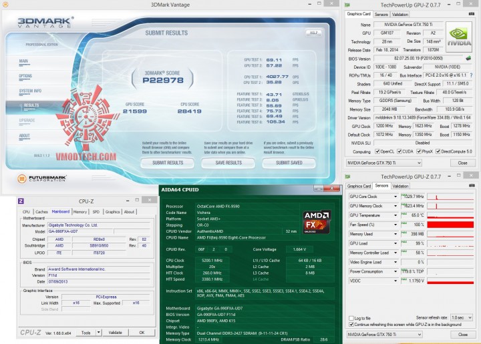Click the Validate button in CPU-Z
The image size is (481, 344).
[116, 333]
